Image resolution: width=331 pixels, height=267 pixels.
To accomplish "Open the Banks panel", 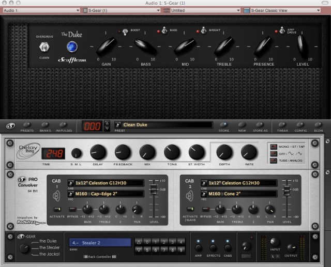I will pos(45,125).
